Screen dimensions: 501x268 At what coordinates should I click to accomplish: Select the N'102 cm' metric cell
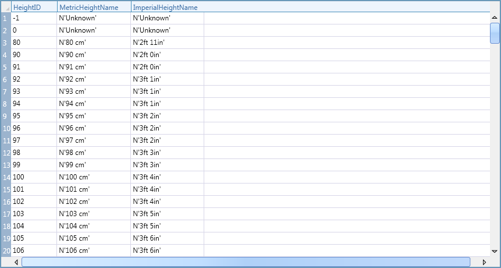click(94, 202)
